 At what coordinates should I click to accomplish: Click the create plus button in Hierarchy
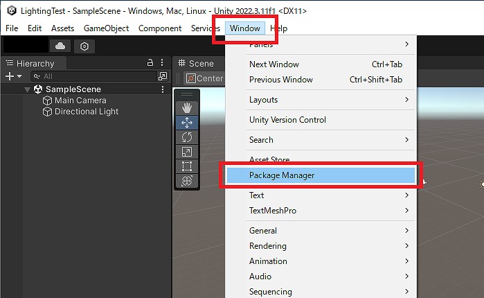click(x=10, y=76)
